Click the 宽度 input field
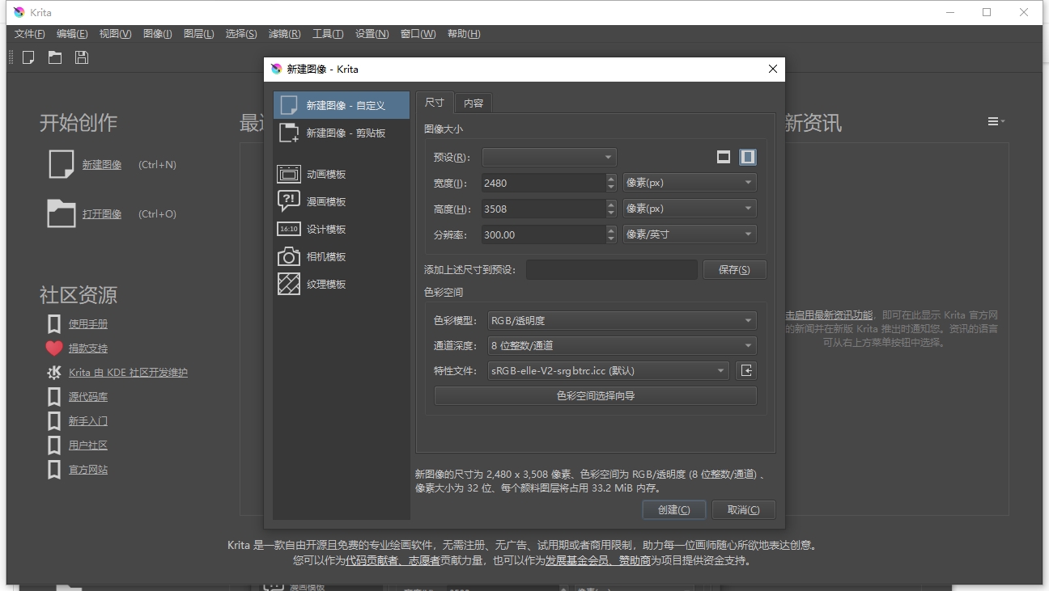The height and width of the screenshot is (591, 1049). pos(543,183)
